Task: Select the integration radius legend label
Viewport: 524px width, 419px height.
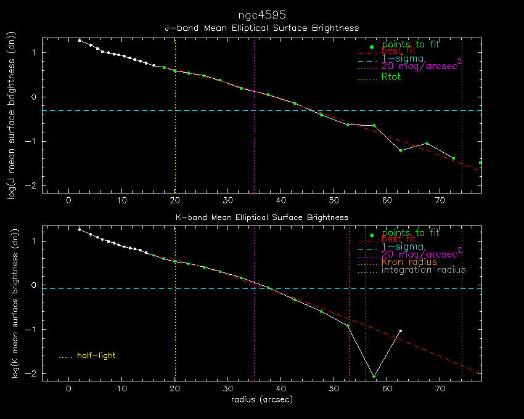Action: point(424,270)
